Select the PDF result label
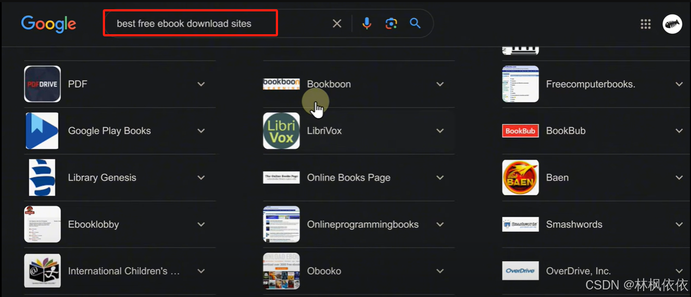This screenshot has height=297, width=691. pos(77,84)
